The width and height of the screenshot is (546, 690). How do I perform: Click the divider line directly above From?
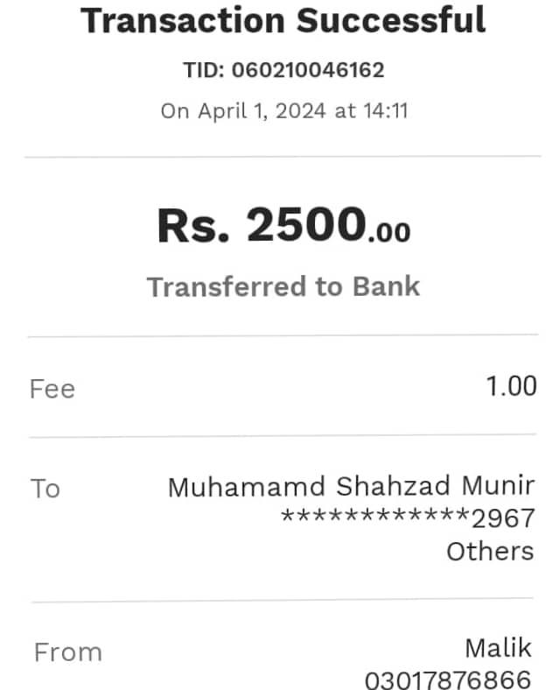click(283, 602)
